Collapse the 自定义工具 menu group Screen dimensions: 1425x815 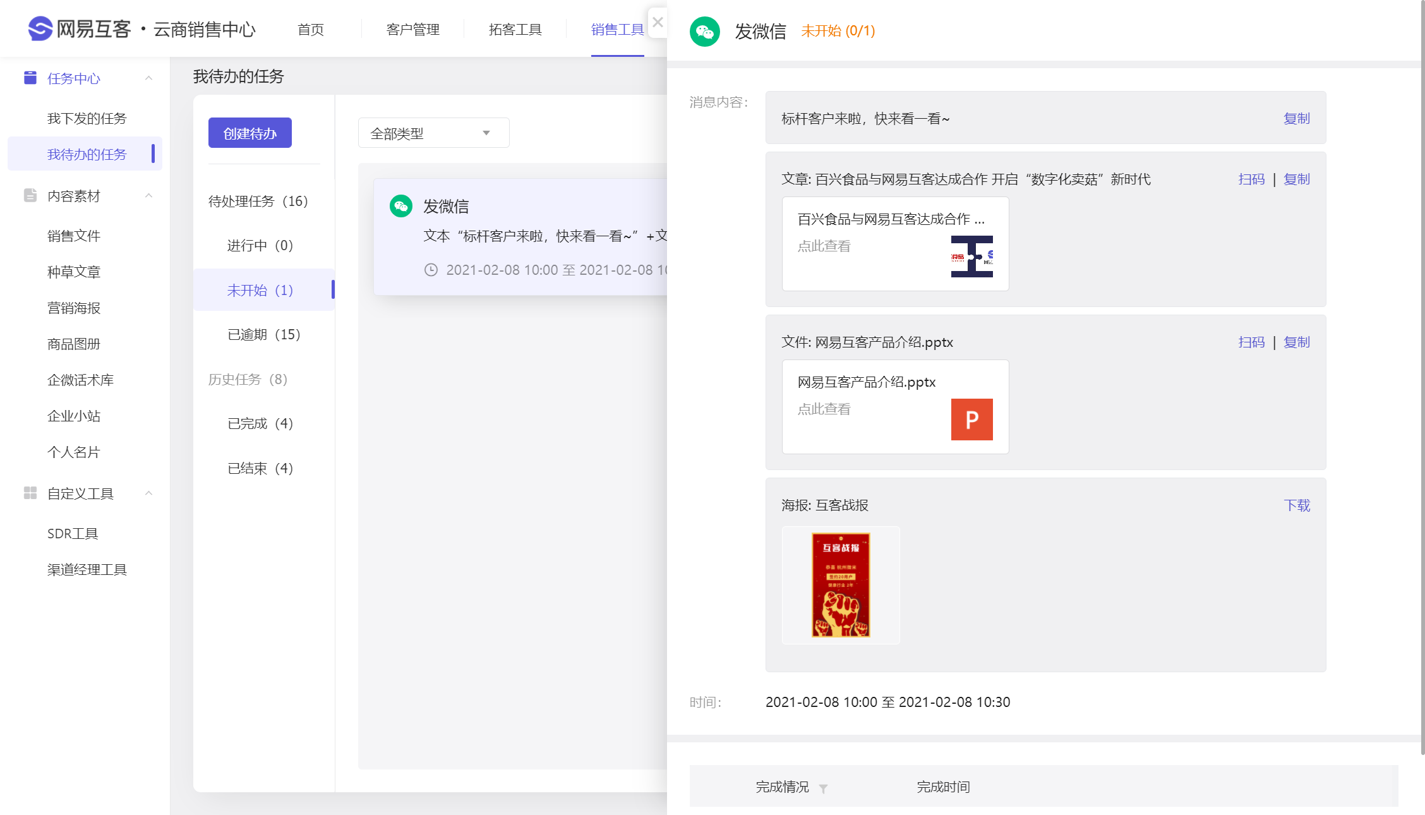tap(149, 493)
